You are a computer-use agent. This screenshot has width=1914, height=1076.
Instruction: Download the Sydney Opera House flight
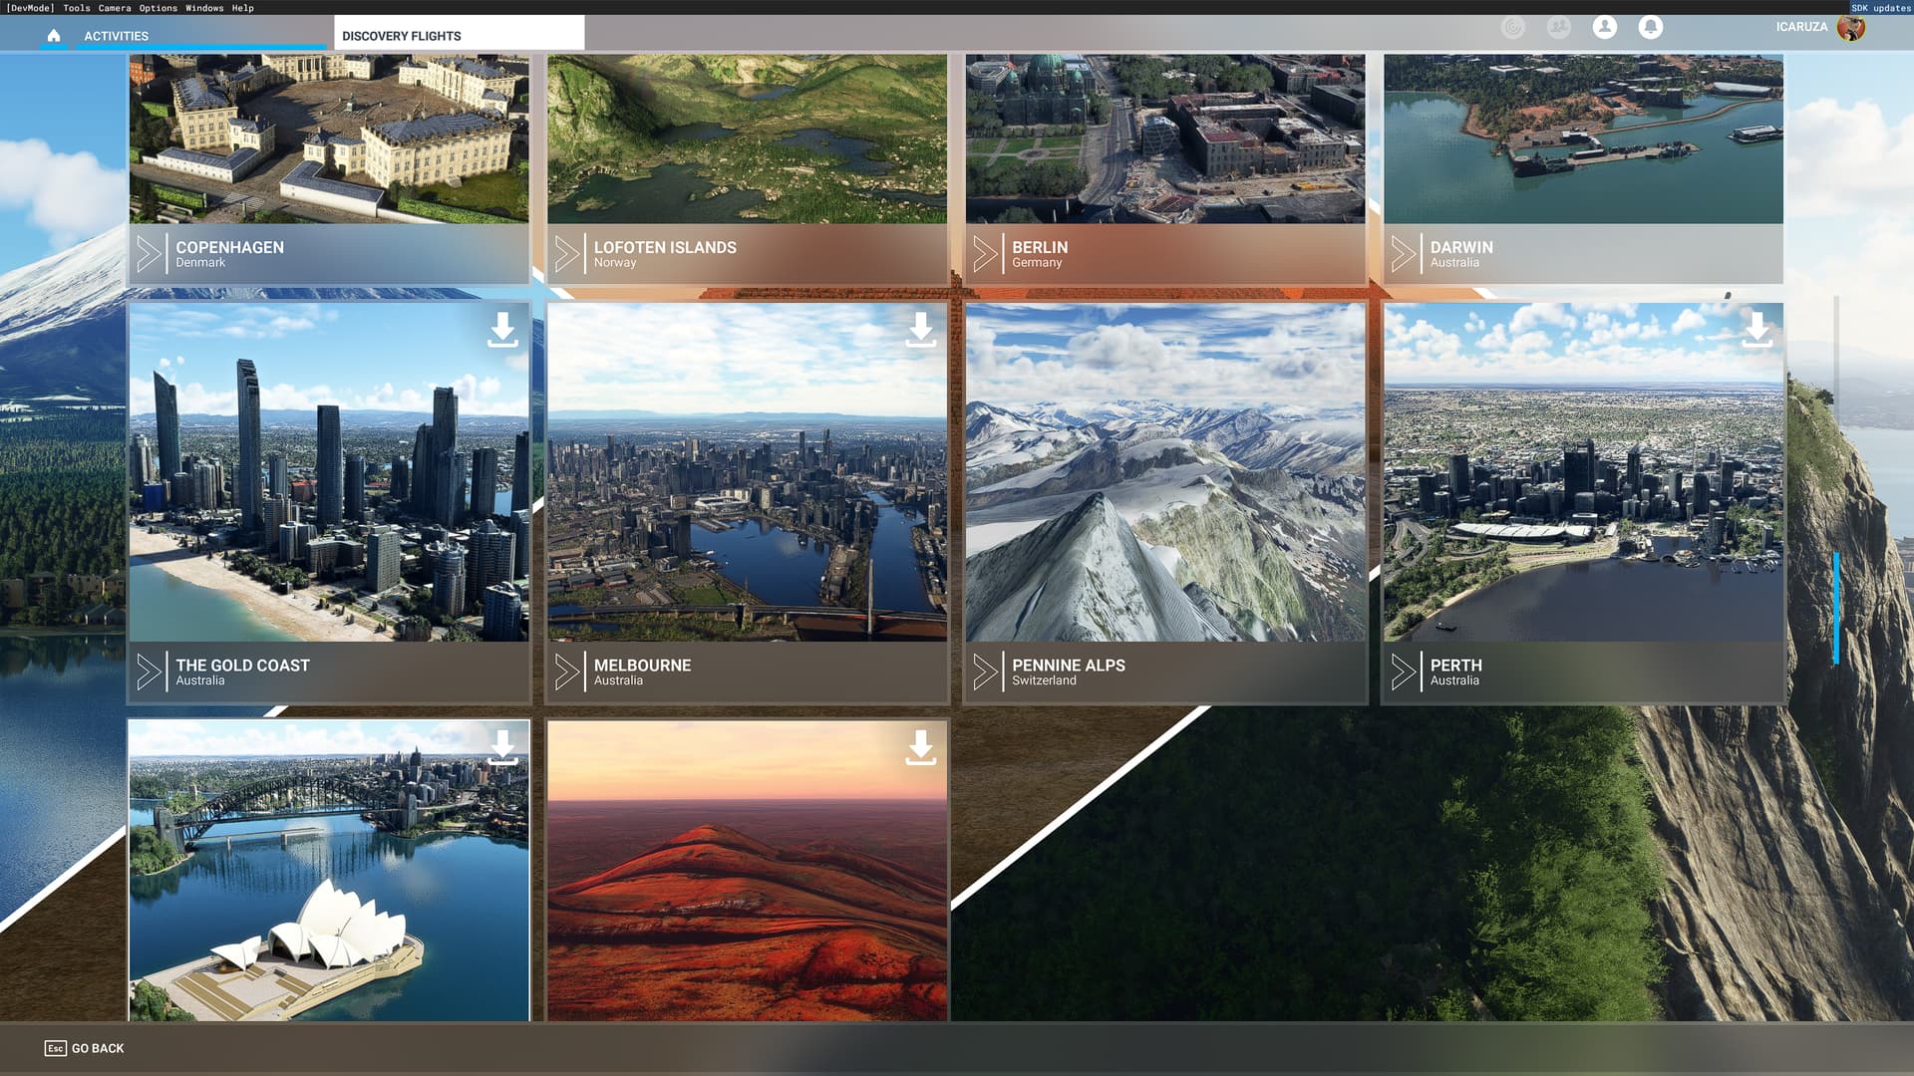(502, 747)
